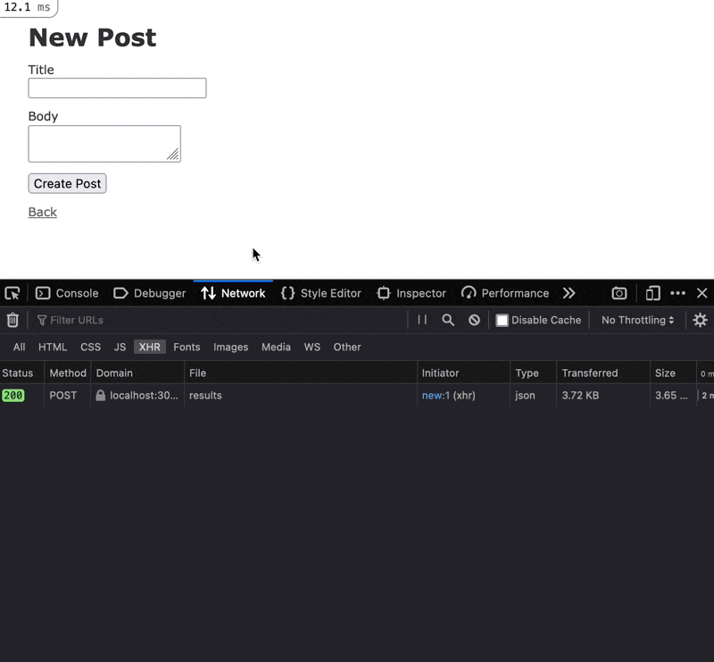Viewport: 714px width, 662px height.
Task: Select the XHR filter toggle
Action: [x=150, y=347]
